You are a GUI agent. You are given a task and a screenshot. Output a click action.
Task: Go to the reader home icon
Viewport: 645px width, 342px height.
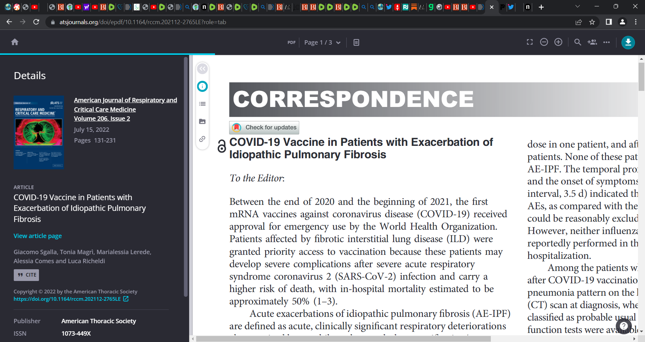pos(15,42)
